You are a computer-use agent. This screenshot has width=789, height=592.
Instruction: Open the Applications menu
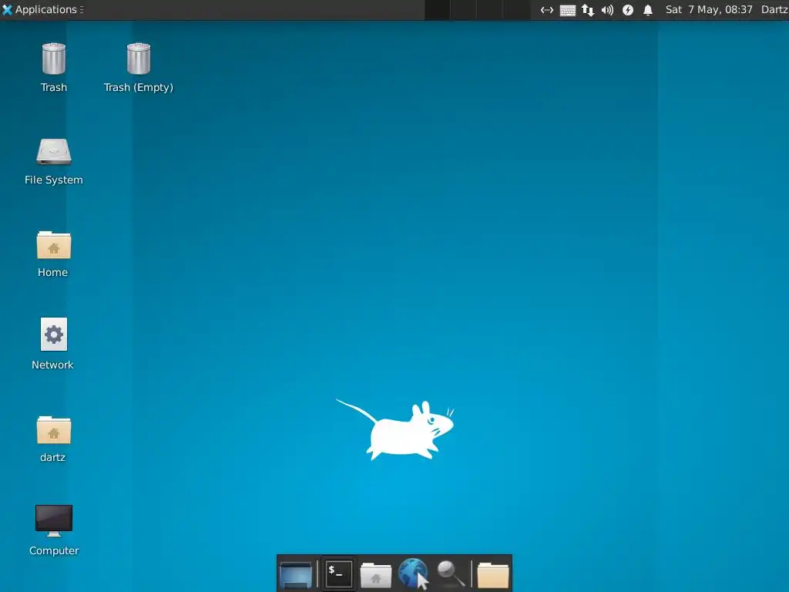[42, 9]
